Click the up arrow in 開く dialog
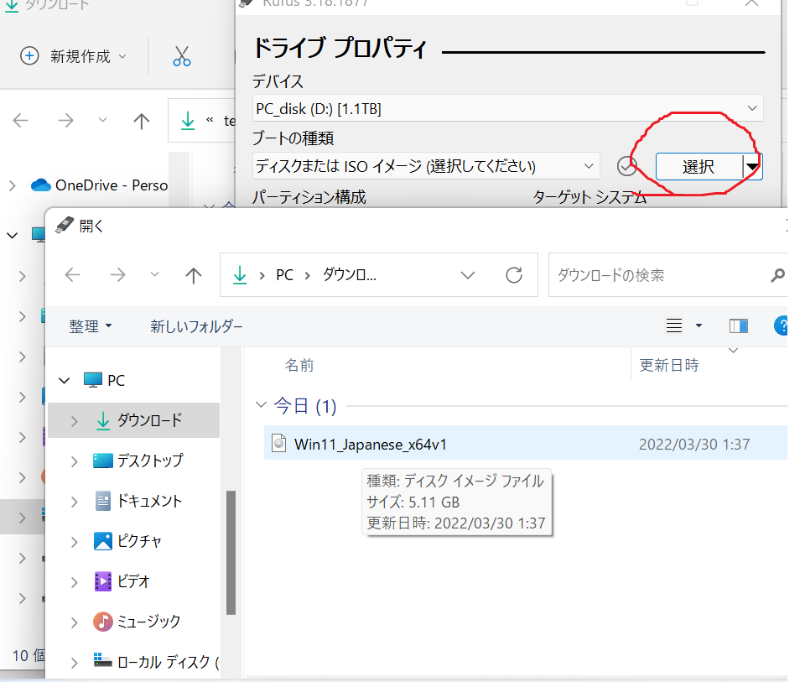This screenshot has height=682, width=805. tap(194, 275)
